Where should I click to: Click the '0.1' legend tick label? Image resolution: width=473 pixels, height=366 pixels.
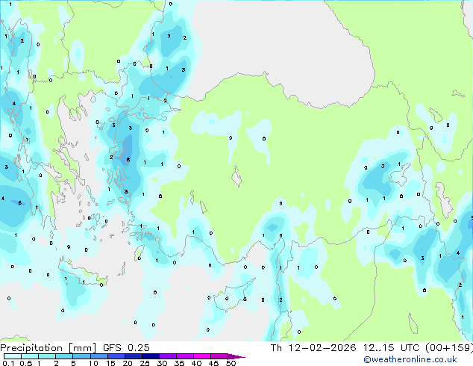point(8,363)
